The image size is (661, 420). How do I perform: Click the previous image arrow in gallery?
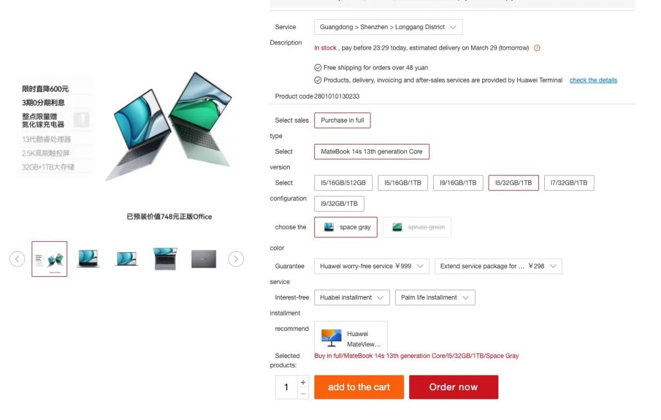(17, 259)
